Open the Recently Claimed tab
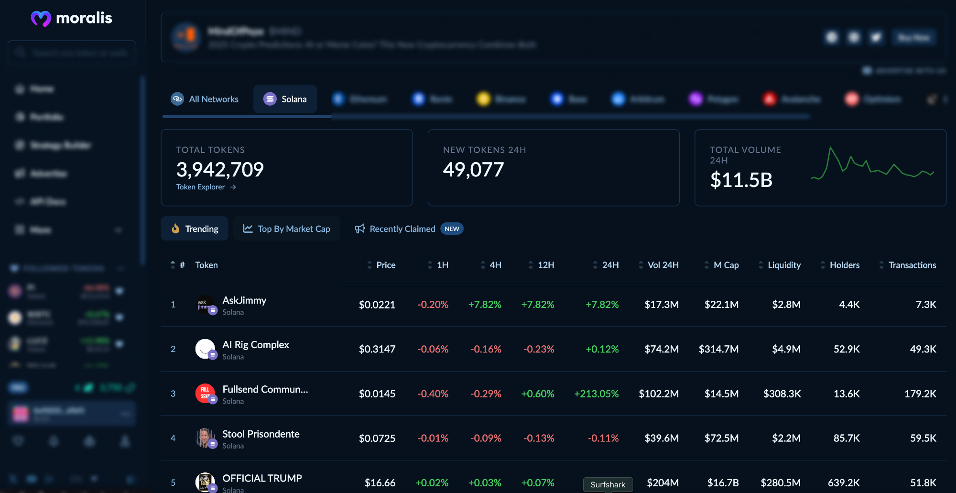956x493 pixels. click(x=409, y=229)
